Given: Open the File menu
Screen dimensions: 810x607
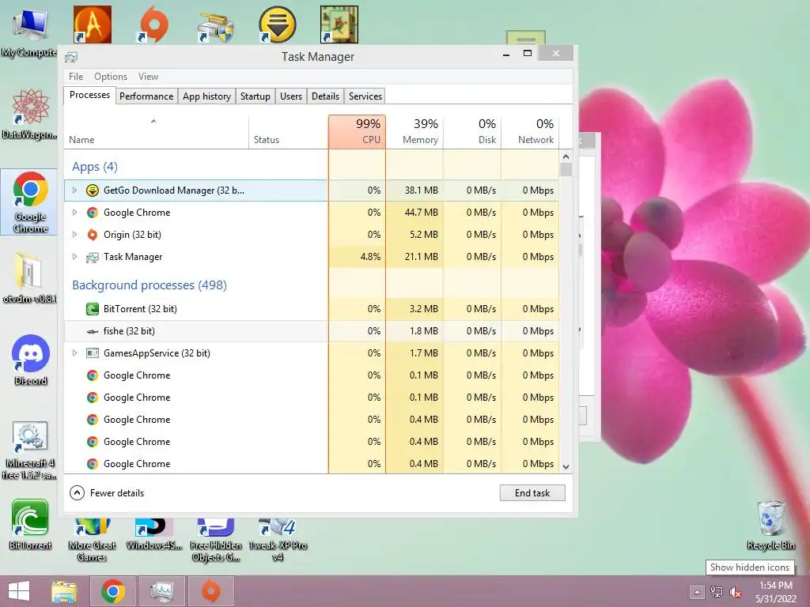Looking at the screenshot, I should 75,77.
